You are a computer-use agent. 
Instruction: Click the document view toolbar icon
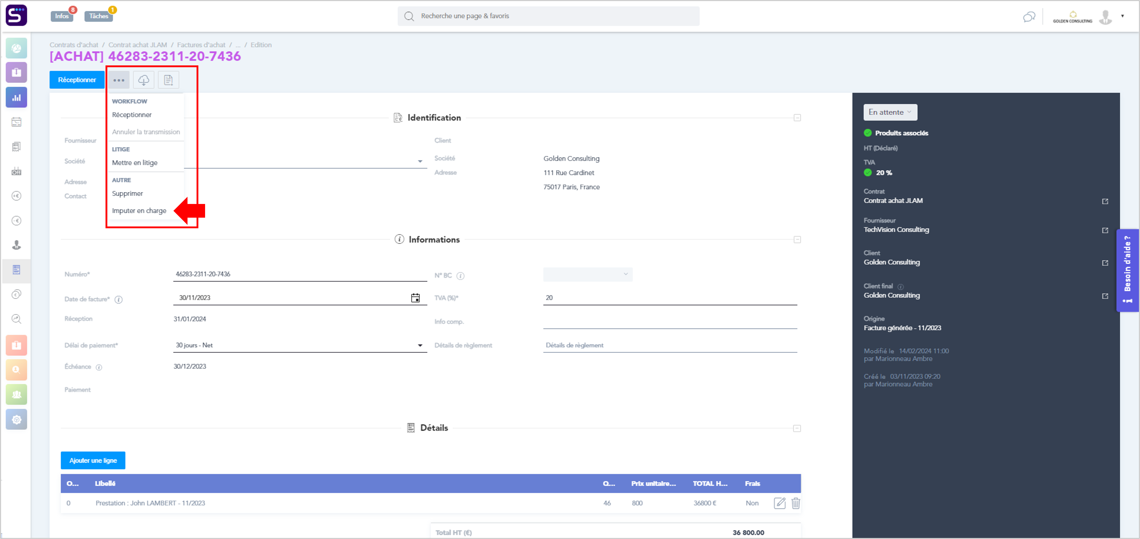point(168,80)
